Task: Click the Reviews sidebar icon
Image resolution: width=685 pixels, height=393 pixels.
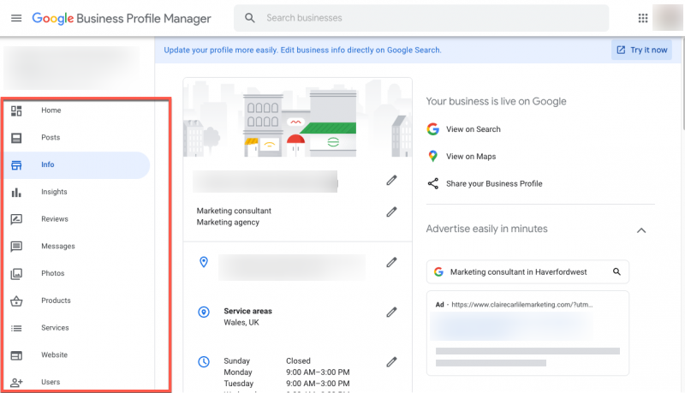Action: (16, 219)
